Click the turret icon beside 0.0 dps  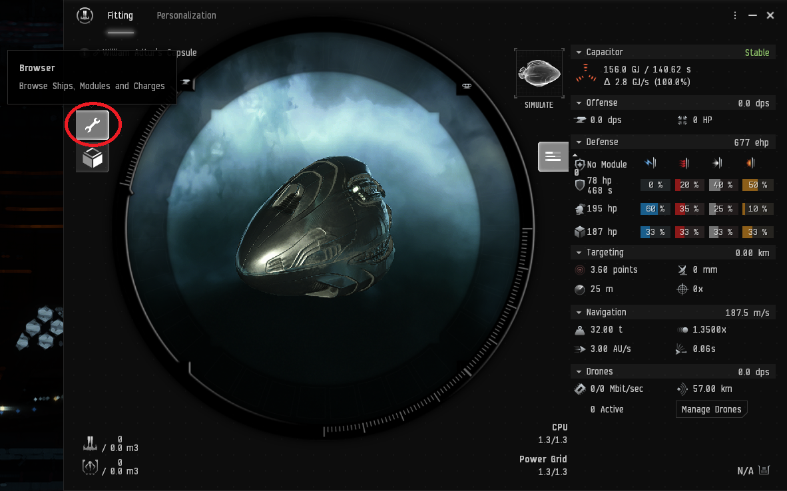coord(580,120)
